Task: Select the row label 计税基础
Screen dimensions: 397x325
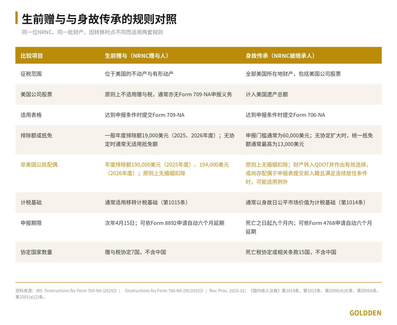Action: click(31, 202)
